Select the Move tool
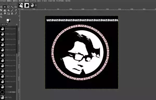The height and width of the screenshot is (100, 156). click(x=1, y=7)
